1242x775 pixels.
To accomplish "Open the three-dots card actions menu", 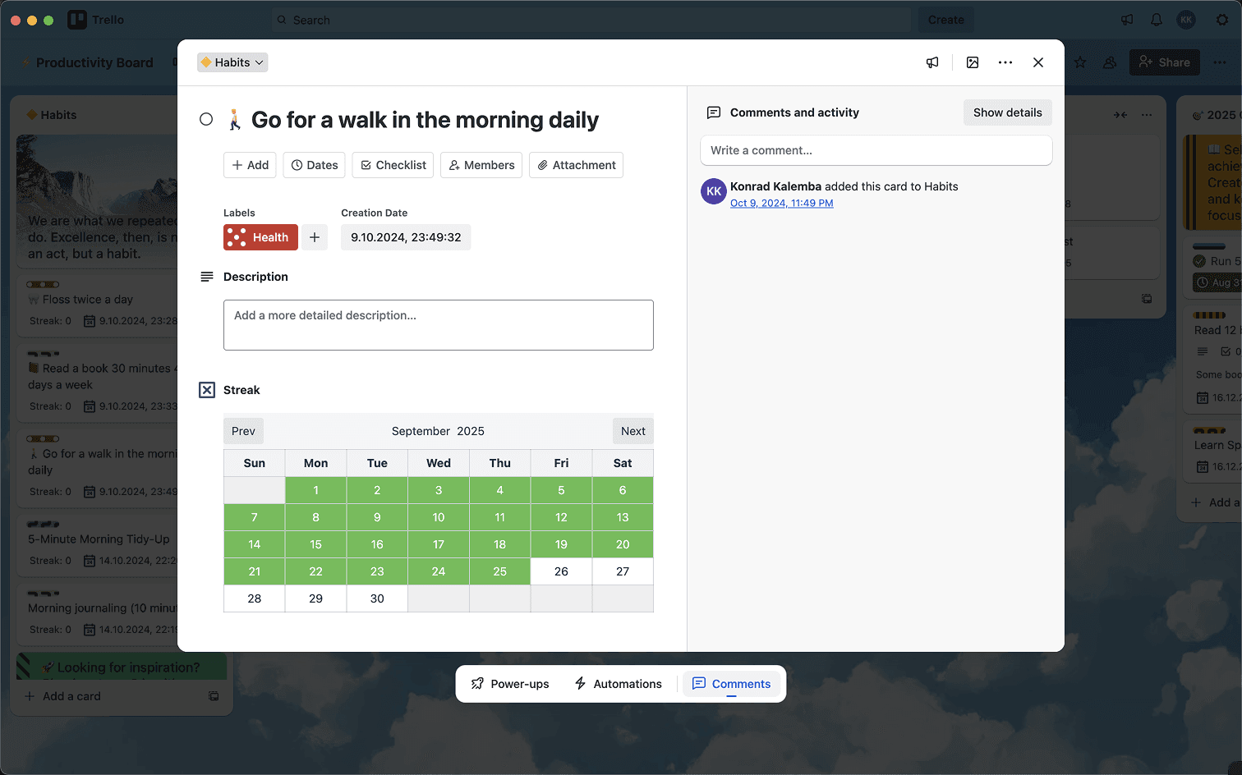I will tap(1005, 62).
